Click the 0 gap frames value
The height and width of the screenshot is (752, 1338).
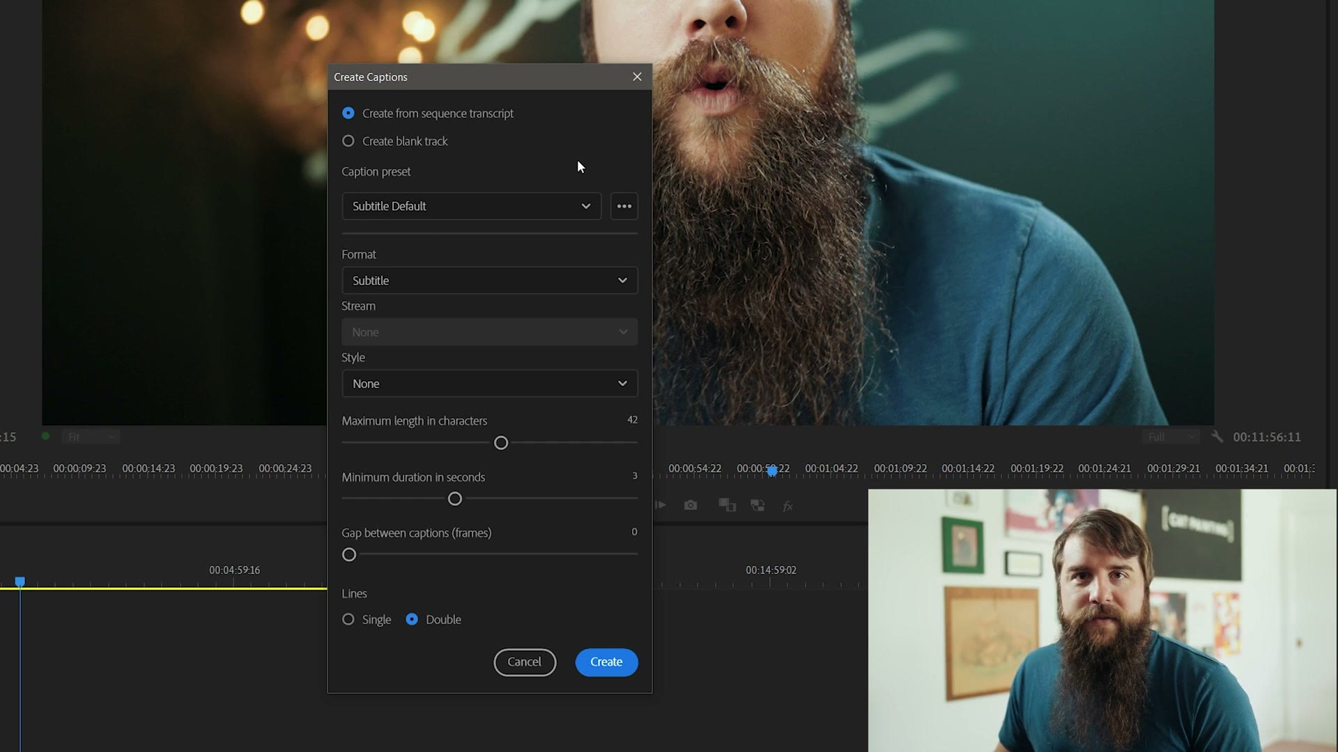pyautogui.click(x=634, y=531)
